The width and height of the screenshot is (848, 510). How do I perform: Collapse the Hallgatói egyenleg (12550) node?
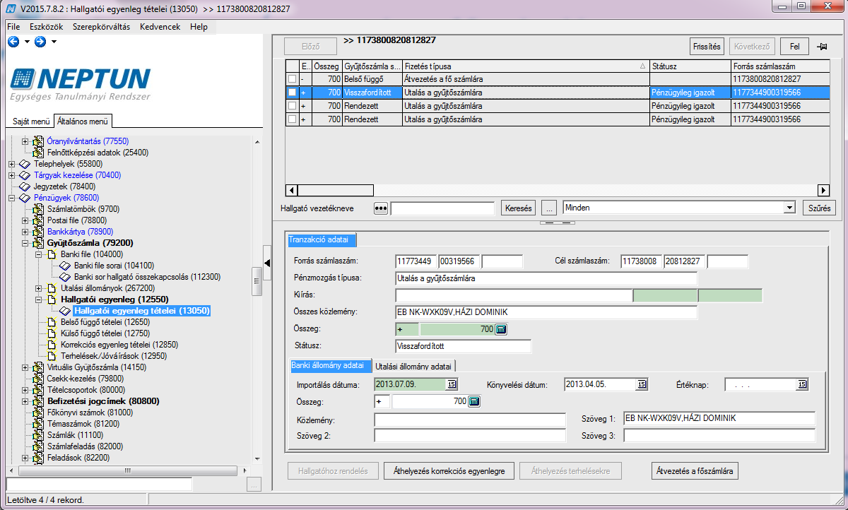point(38,300)
